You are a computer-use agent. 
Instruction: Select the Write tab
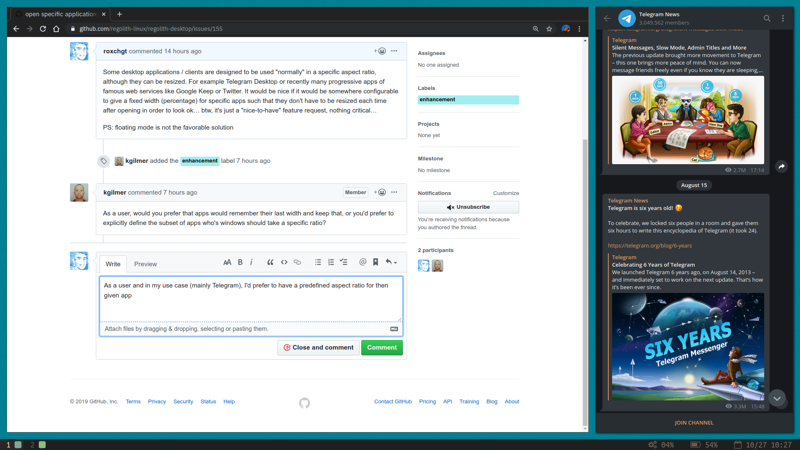click(112, 264)
